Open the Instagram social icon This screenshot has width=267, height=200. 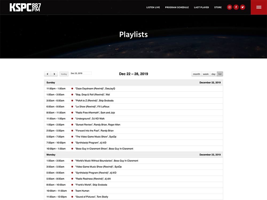coord(230,7)
